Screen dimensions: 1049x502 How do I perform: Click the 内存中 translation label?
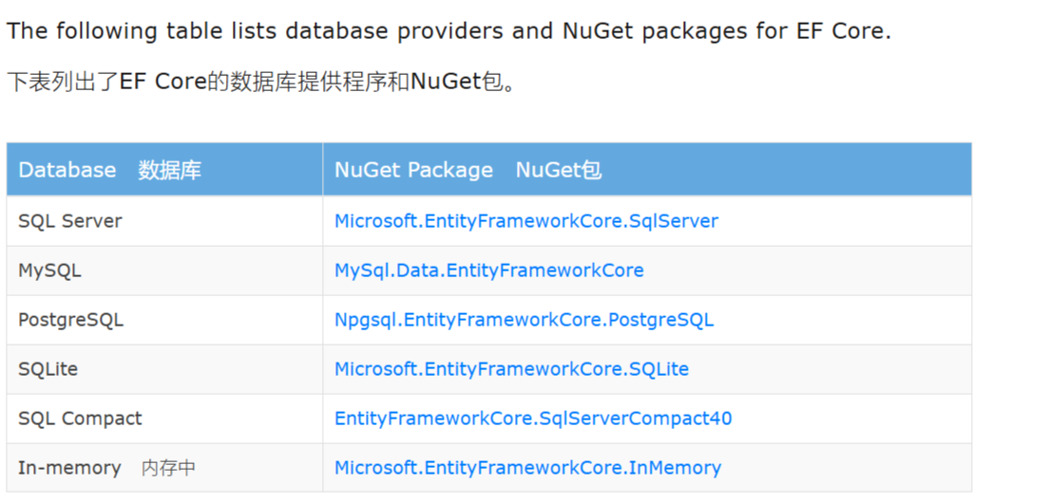(x=168, y=468)
